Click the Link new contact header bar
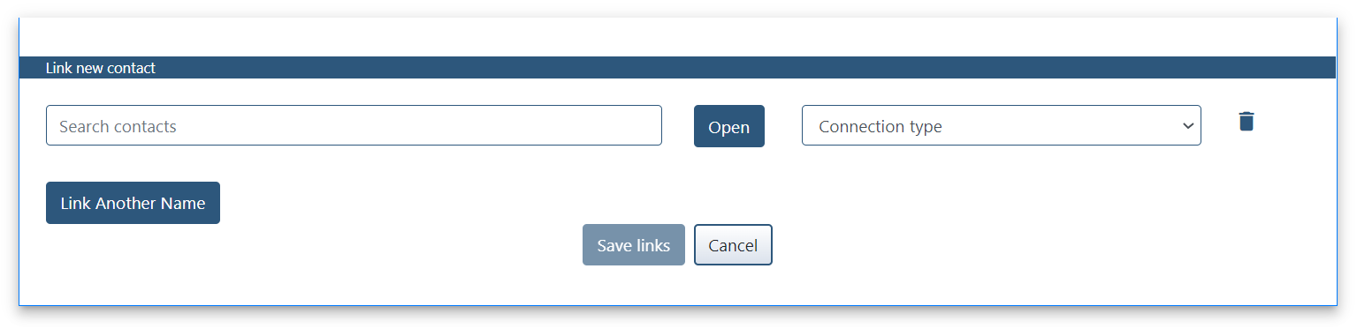Image resolution: width=1357 pixels, height=336 pixels. pyautogui.click(x=677, y=68)
